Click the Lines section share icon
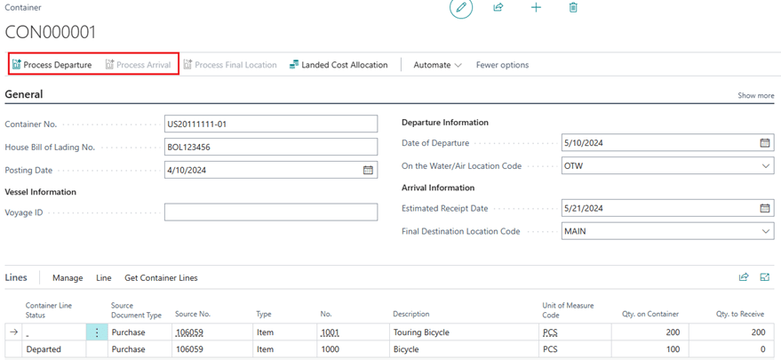781x360 pixels. (x=744, y=277)
